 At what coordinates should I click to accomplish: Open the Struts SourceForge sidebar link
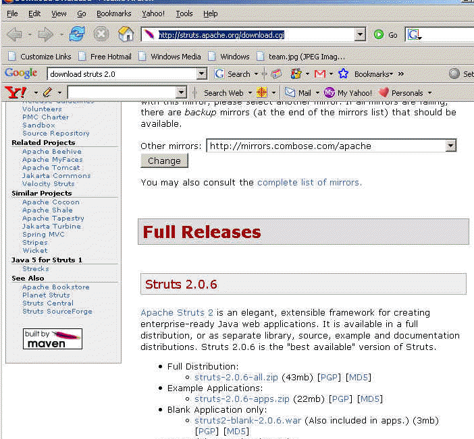pos(57,312)
